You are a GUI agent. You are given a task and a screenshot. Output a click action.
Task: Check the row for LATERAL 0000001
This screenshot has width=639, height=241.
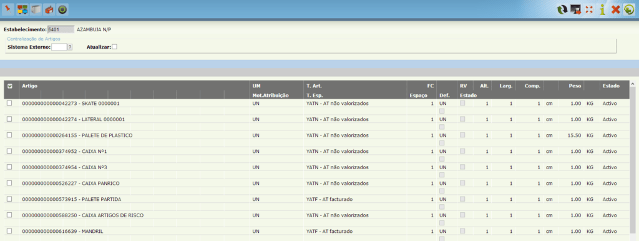9,119
